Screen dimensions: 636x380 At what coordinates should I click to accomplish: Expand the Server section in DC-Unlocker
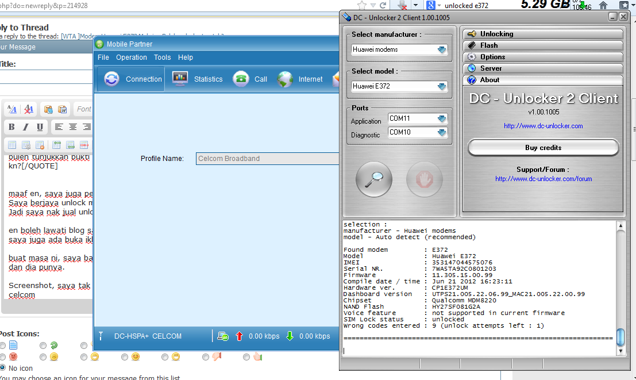tap(543, 68)
